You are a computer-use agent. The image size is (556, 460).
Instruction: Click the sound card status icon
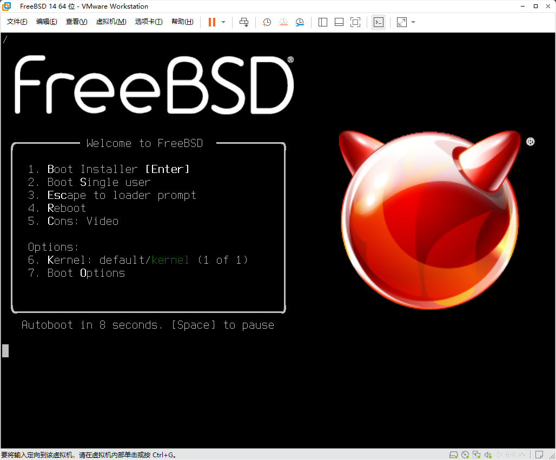tap(488, 455)
